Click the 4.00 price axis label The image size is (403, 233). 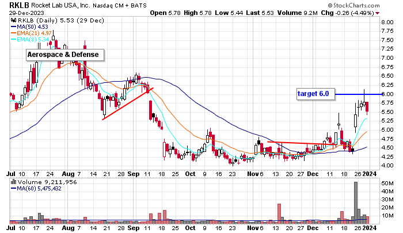(387, 166)
